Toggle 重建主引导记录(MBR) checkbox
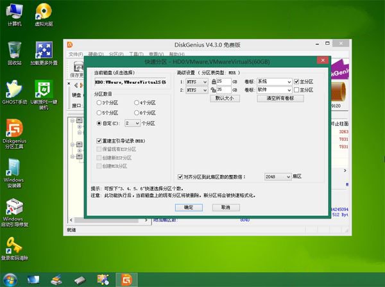Screen dimensions: 385x287 [99, 141]
